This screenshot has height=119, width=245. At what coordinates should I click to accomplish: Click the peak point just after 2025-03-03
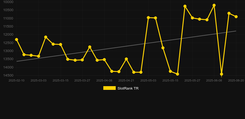(46, 37)
